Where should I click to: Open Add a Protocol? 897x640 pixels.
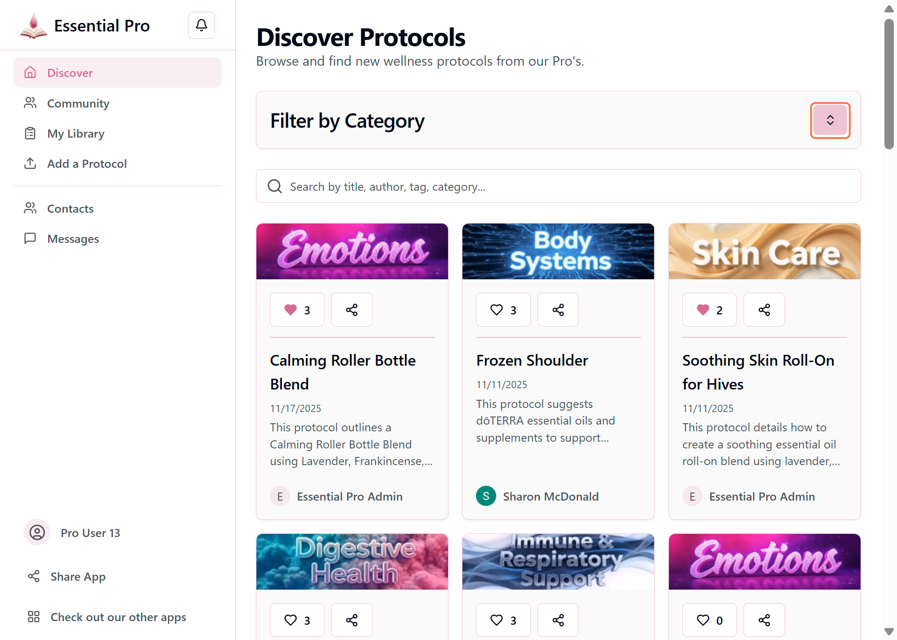coord(87,164)
